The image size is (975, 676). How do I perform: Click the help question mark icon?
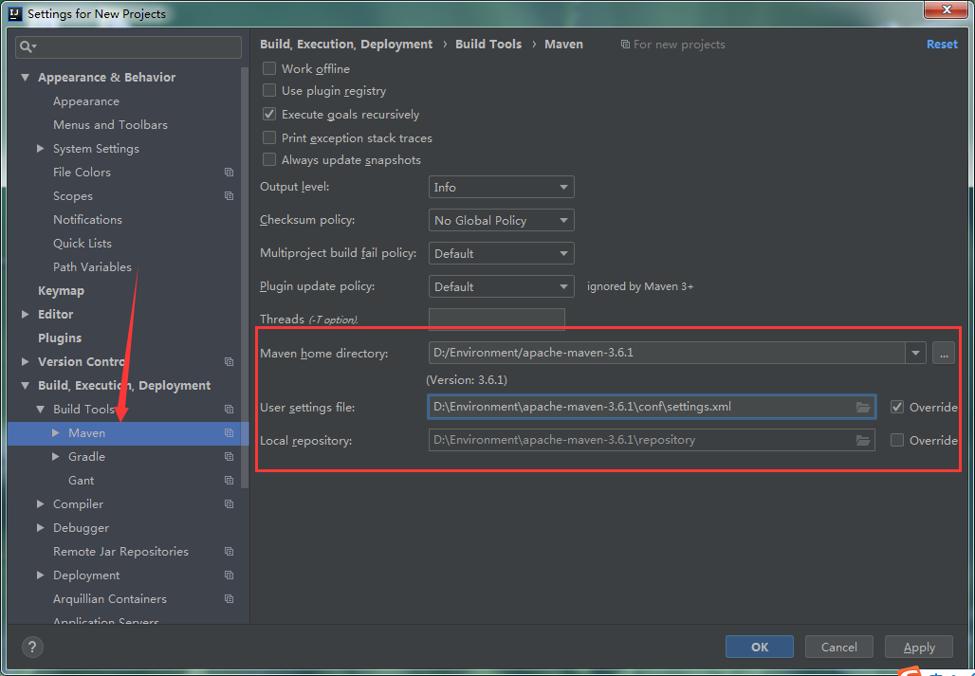[x=32, y=647]
